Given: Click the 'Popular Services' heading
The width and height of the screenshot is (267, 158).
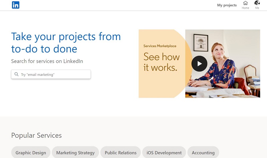Looking at the screenshot, I should coord(36,135).
